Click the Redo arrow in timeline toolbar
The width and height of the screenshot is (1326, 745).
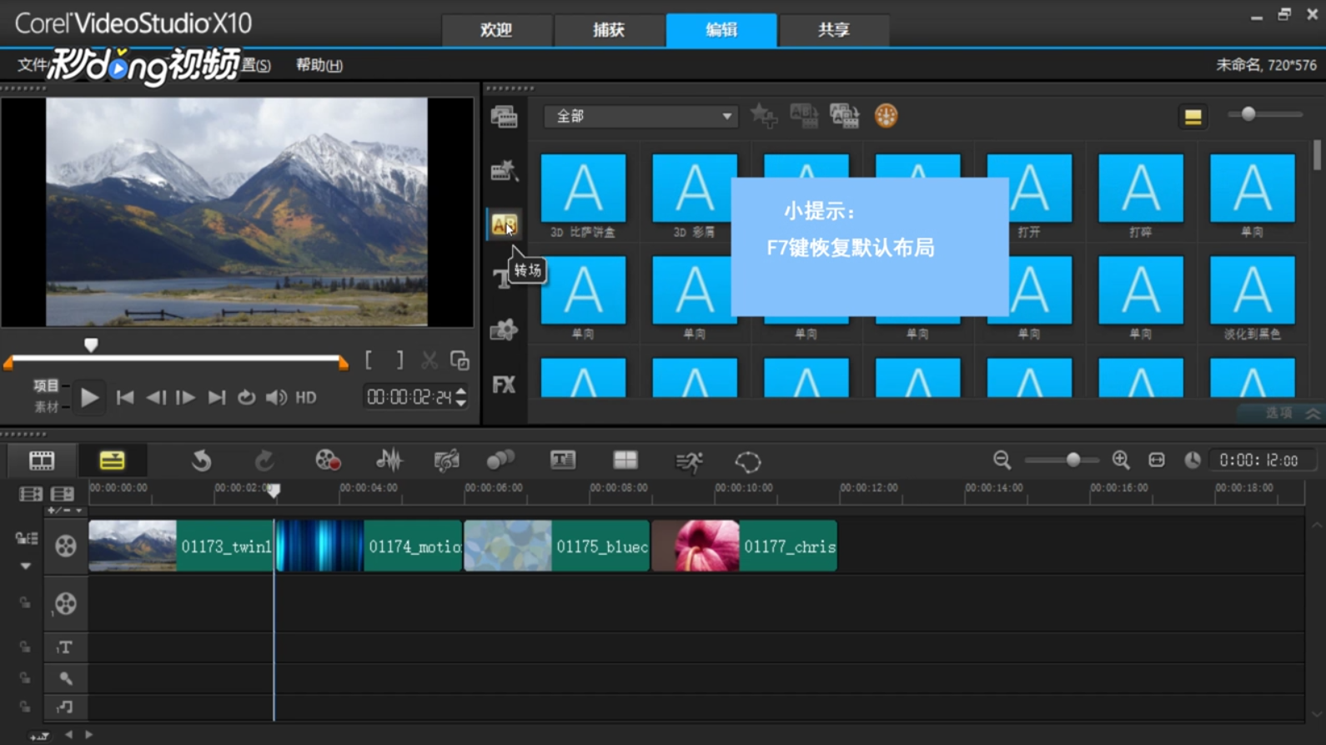264,461
